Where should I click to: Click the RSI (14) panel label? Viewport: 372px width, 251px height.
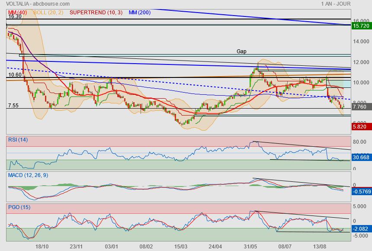coord(18,140)
